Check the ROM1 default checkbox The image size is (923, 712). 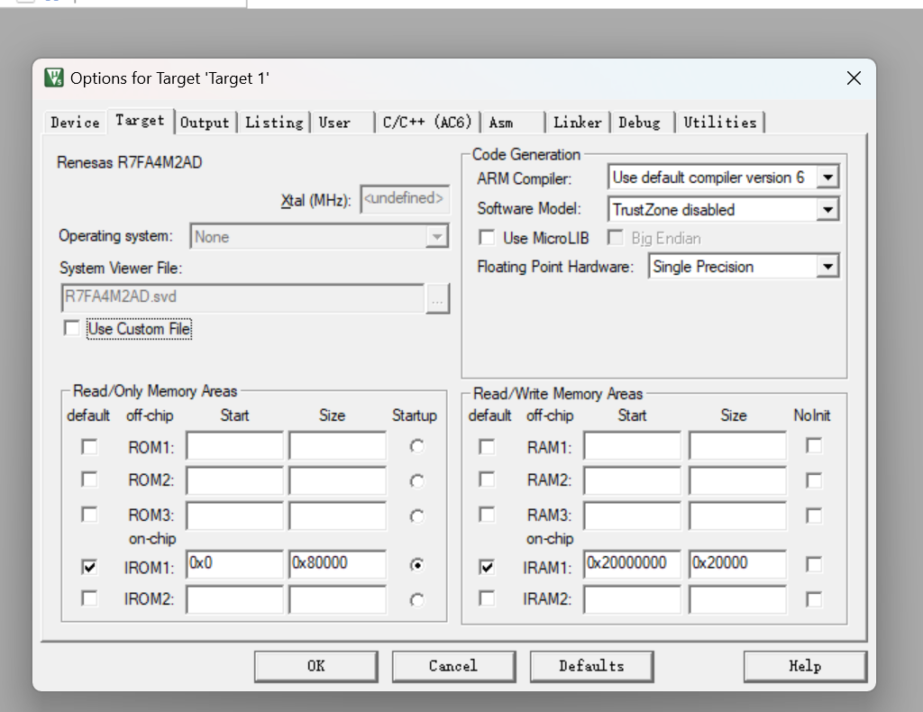pos(89,447)
